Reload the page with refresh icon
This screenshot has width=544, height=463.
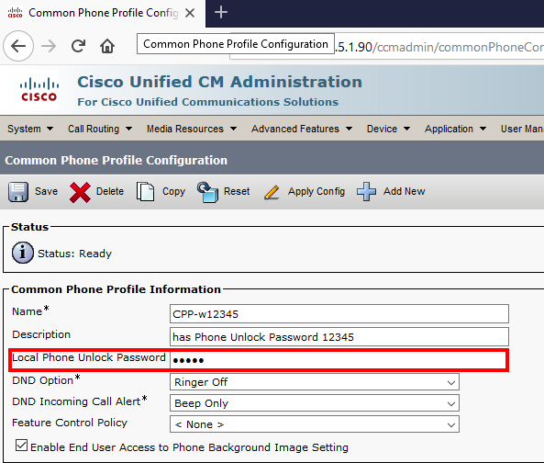tap(78, 46)
